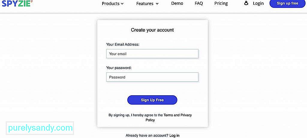Click the Log in link below form
Viewport: 307px width, 138px height.
pyautogui.click(x=174, y=135)
